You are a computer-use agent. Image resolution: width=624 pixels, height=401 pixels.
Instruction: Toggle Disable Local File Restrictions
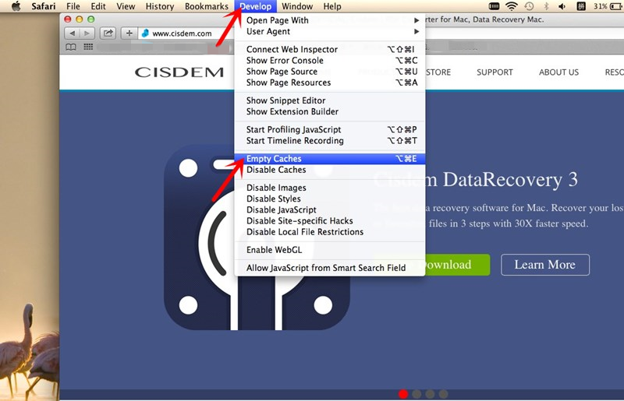tap(330, 232)
